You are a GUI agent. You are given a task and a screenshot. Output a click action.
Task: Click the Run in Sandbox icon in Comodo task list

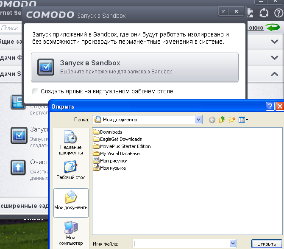click(19, 135)
